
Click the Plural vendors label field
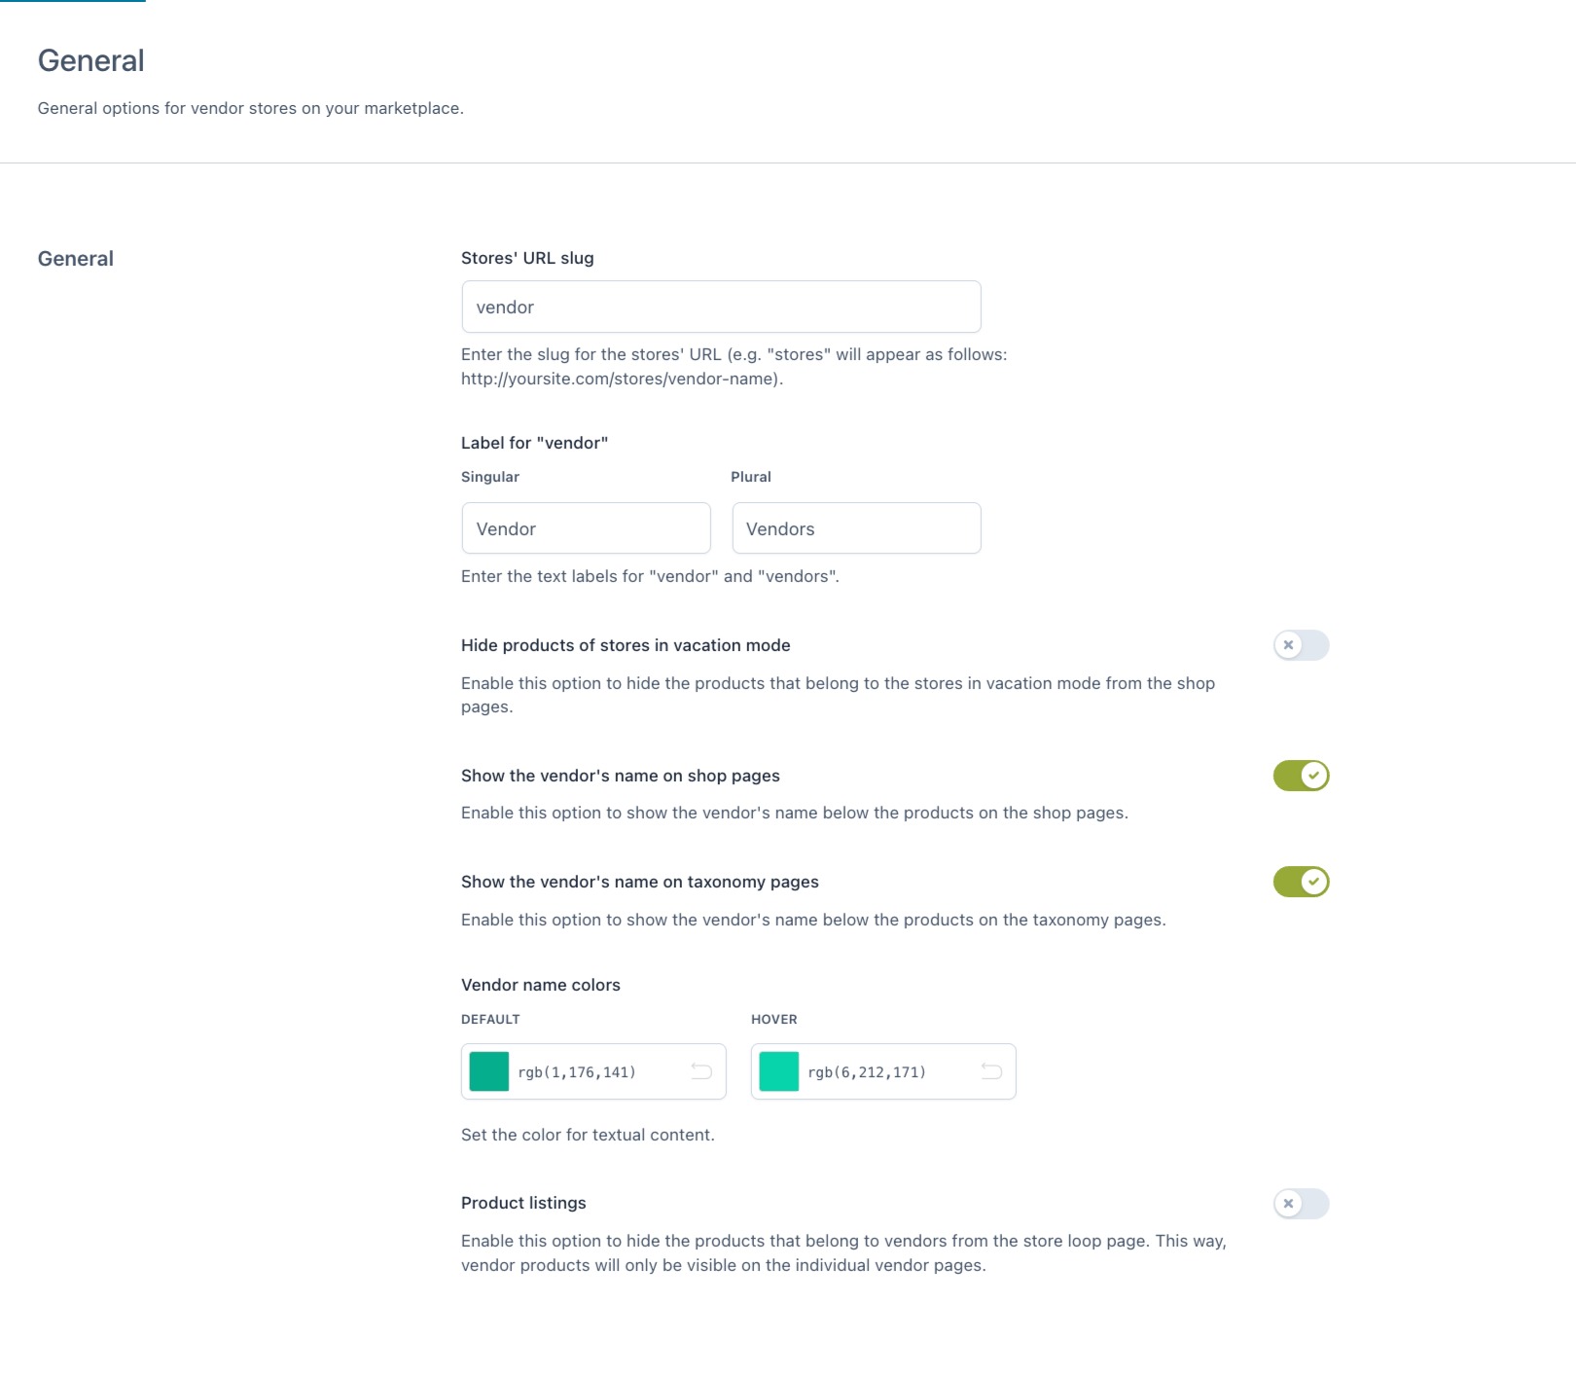[856, 528]
